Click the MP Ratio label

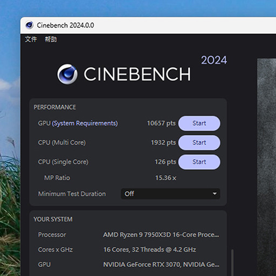point(57,178)
